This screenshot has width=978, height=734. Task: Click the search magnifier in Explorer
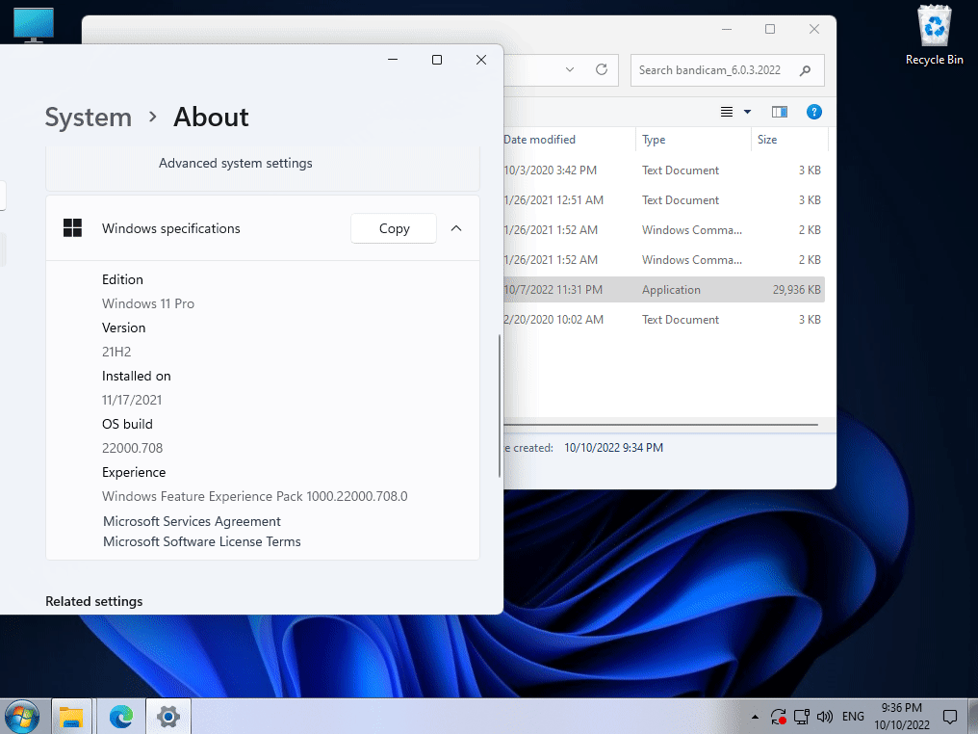806,70
